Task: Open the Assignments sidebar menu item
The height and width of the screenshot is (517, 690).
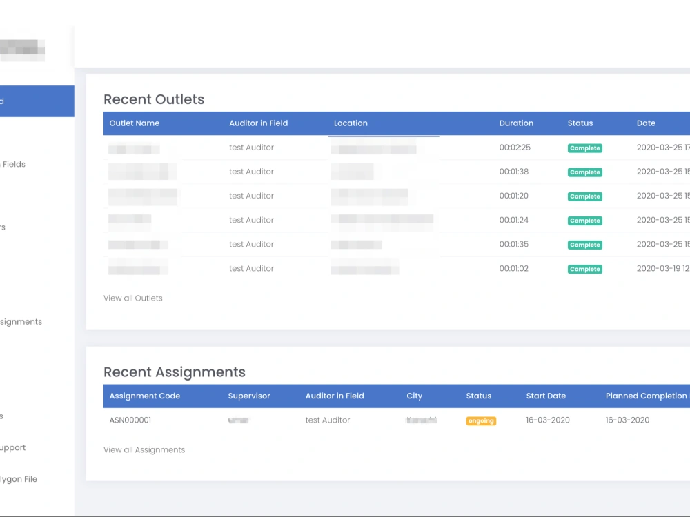Action: [21, 322]
